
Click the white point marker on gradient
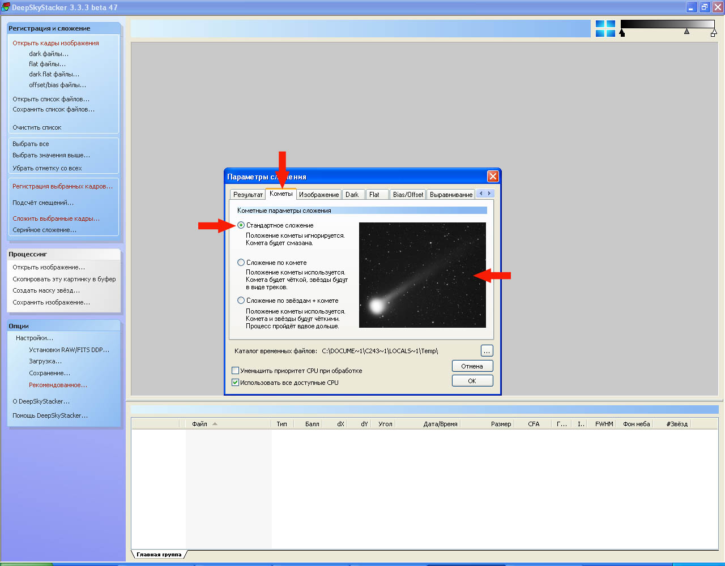(x=713, y=33)
